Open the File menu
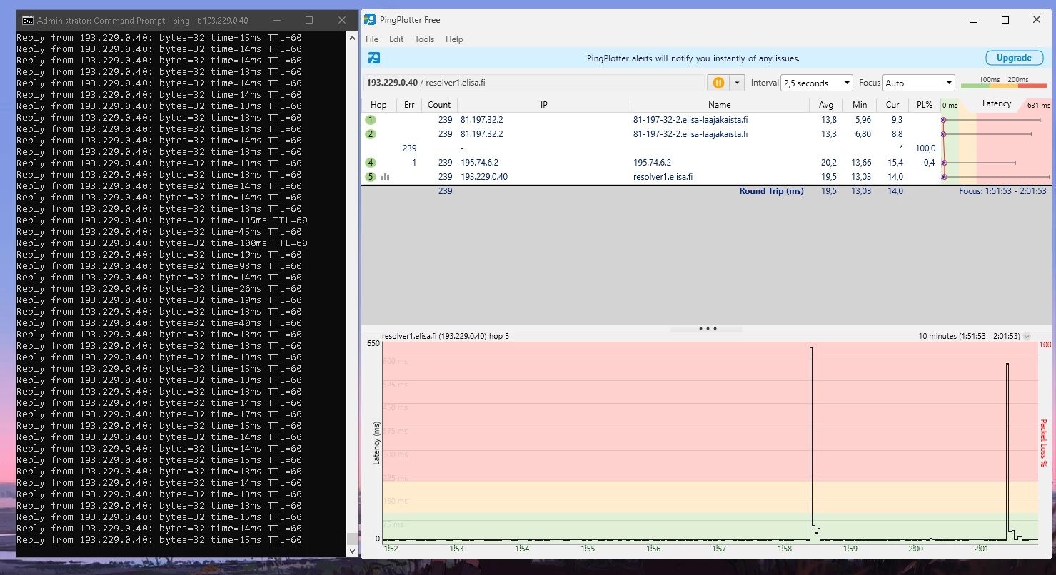Screen dimensions: 1056x575 click(372, 39)
